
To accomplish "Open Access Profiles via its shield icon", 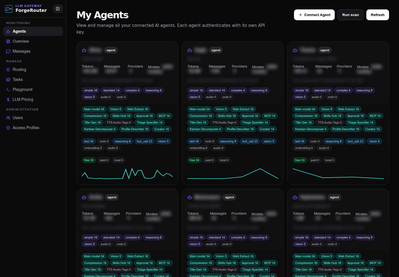I will pos(8,128).
